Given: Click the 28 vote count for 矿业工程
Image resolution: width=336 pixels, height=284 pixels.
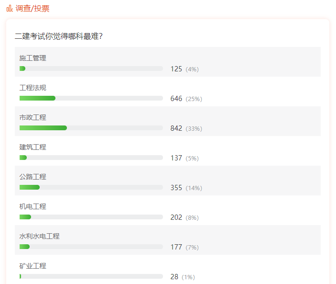Looking at the screenshot, I should (174, 277).
